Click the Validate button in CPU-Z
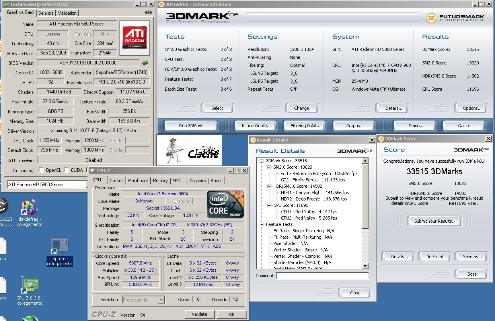This screenshot has height=321, width=495. pyautogui.click(x=199, y=314)
